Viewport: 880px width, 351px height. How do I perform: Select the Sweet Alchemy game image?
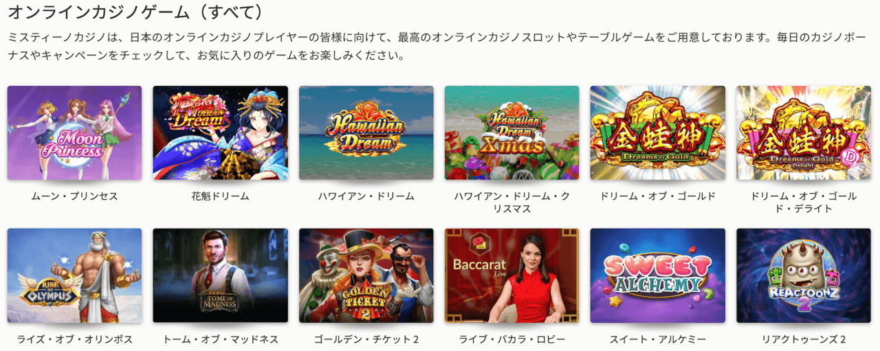(658, 275)
